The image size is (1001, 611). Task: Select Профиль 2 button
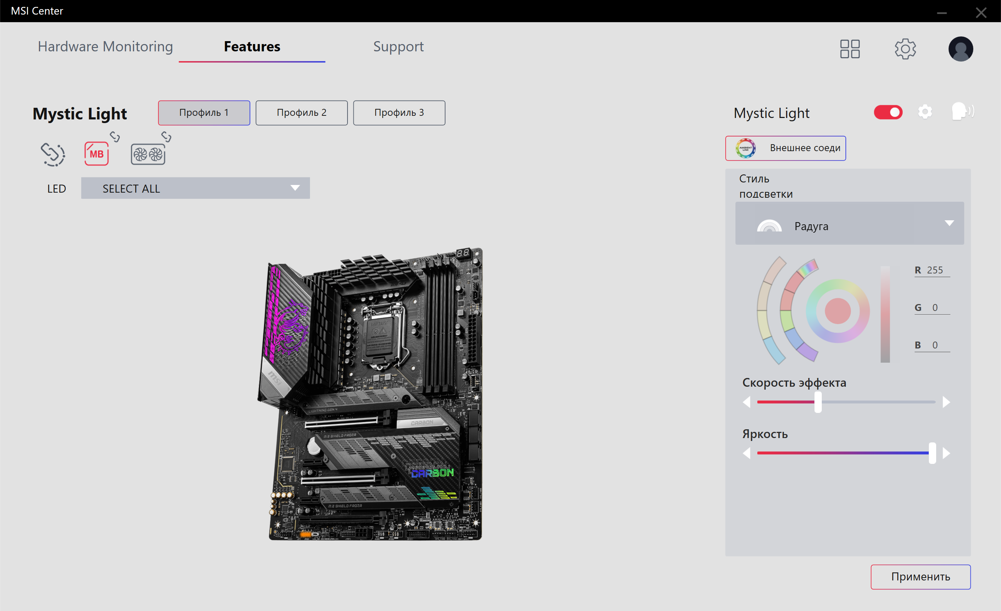302,113
